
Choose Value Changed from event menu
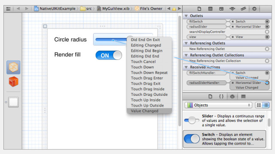[149, 111]
